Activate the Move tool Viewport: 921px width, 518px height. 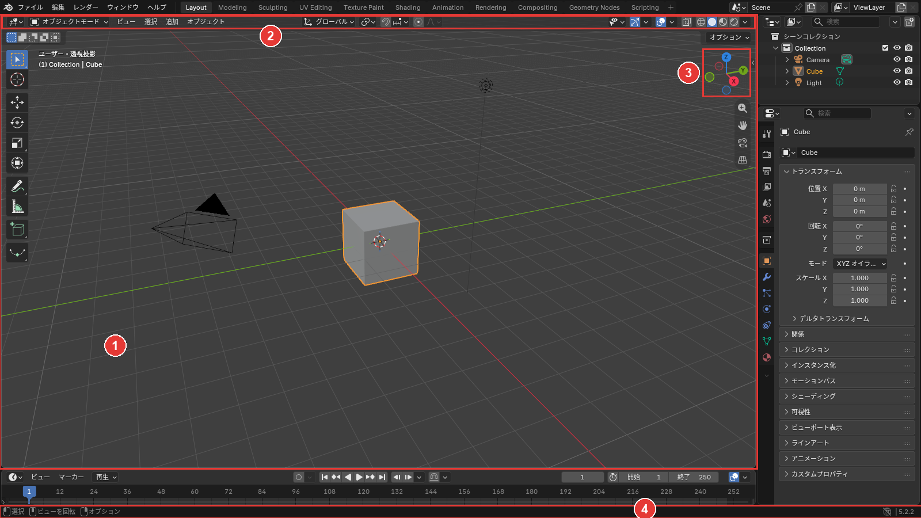click(17, 102)
